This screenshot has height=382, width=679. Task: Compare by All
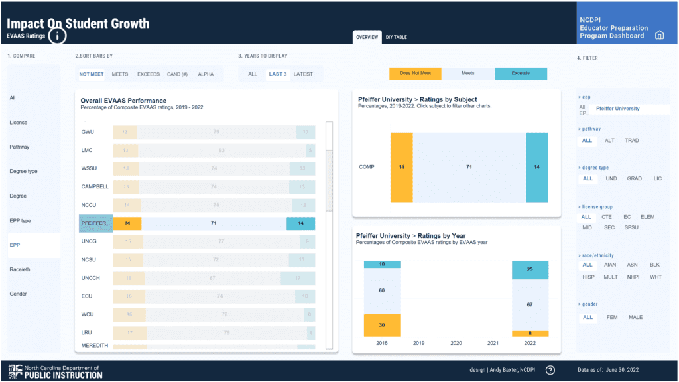(13, 98)
